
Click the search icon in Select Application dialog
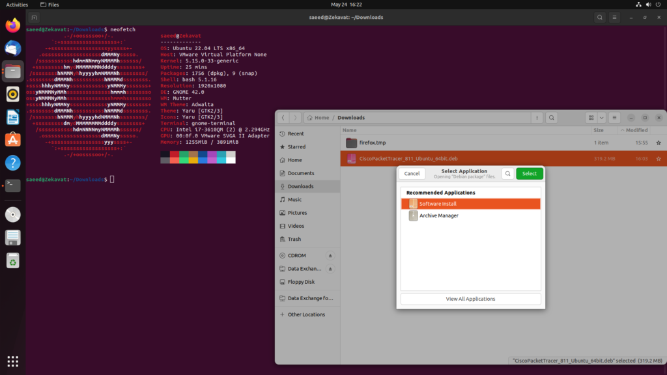click(507, 174)
